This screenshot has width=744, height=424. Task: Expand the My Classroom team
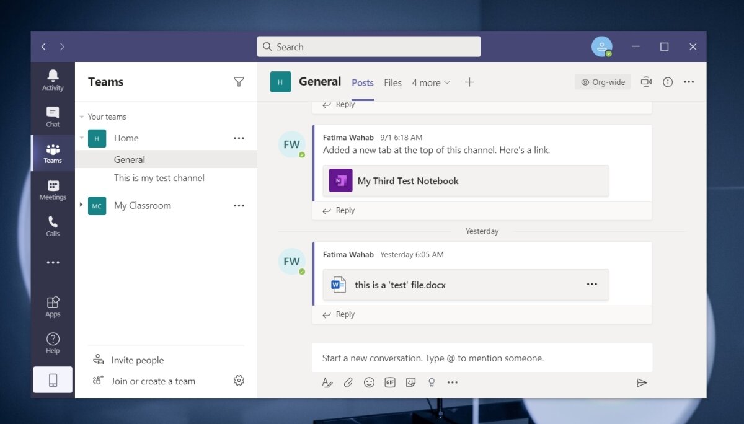coord(81,205)
